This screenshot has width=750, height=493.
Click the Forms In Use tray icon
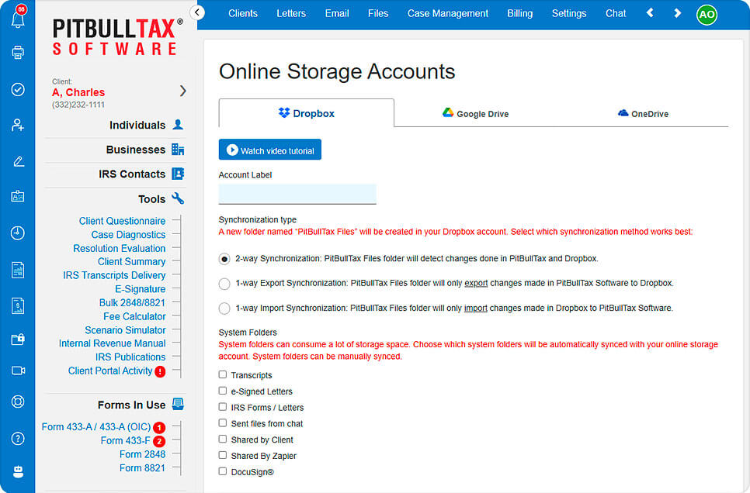point(178,404)
